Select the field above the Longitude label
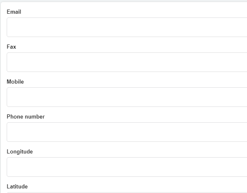This screenshot has width=247, height=193. (x=127, y=132)
